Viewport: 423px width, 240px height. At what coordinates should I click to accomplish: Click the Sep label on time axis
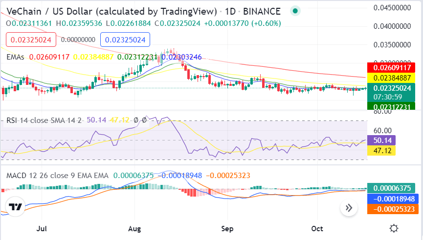click(227, 229)
